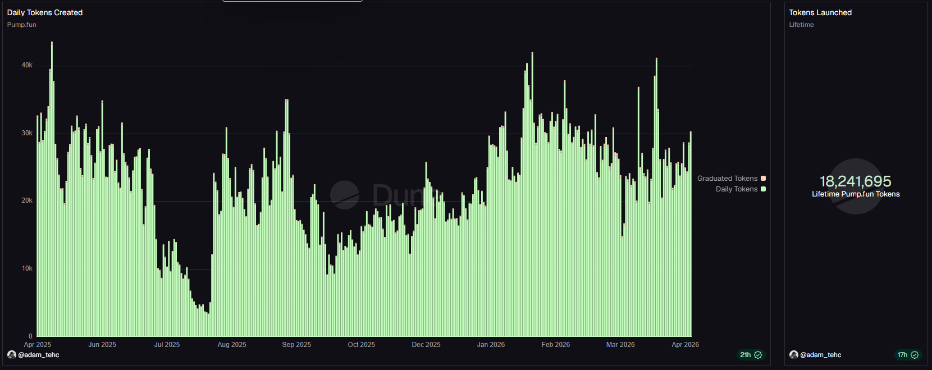Click the 40k y-axis gridline label
This screenshot has width=932, height=370.
tap(27, 65)
